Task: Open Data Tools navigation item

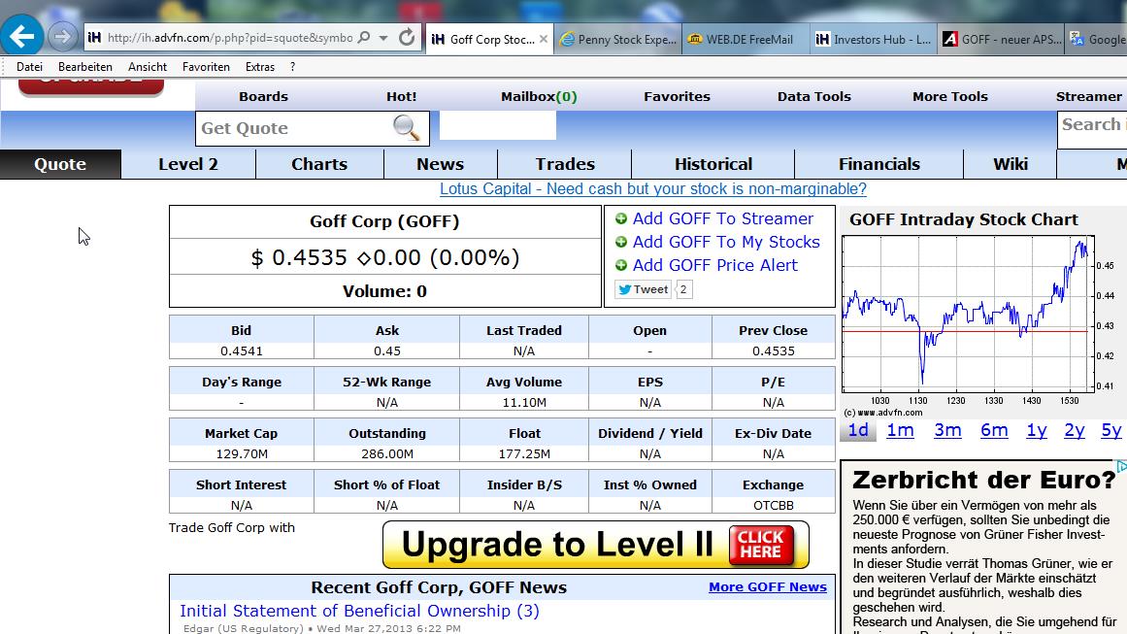Action: 813,96
